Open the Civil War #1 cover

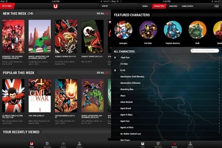click(x=40, y=96)
